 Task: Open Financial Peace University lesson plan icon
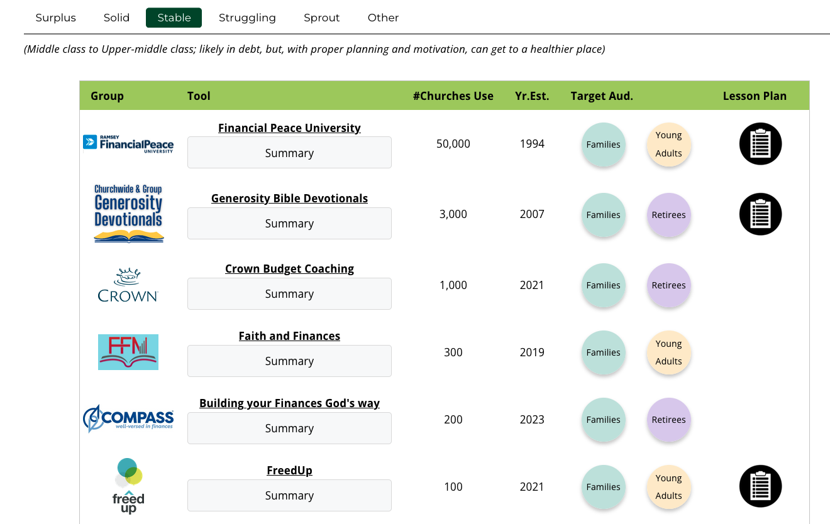(x=760, y=144)
